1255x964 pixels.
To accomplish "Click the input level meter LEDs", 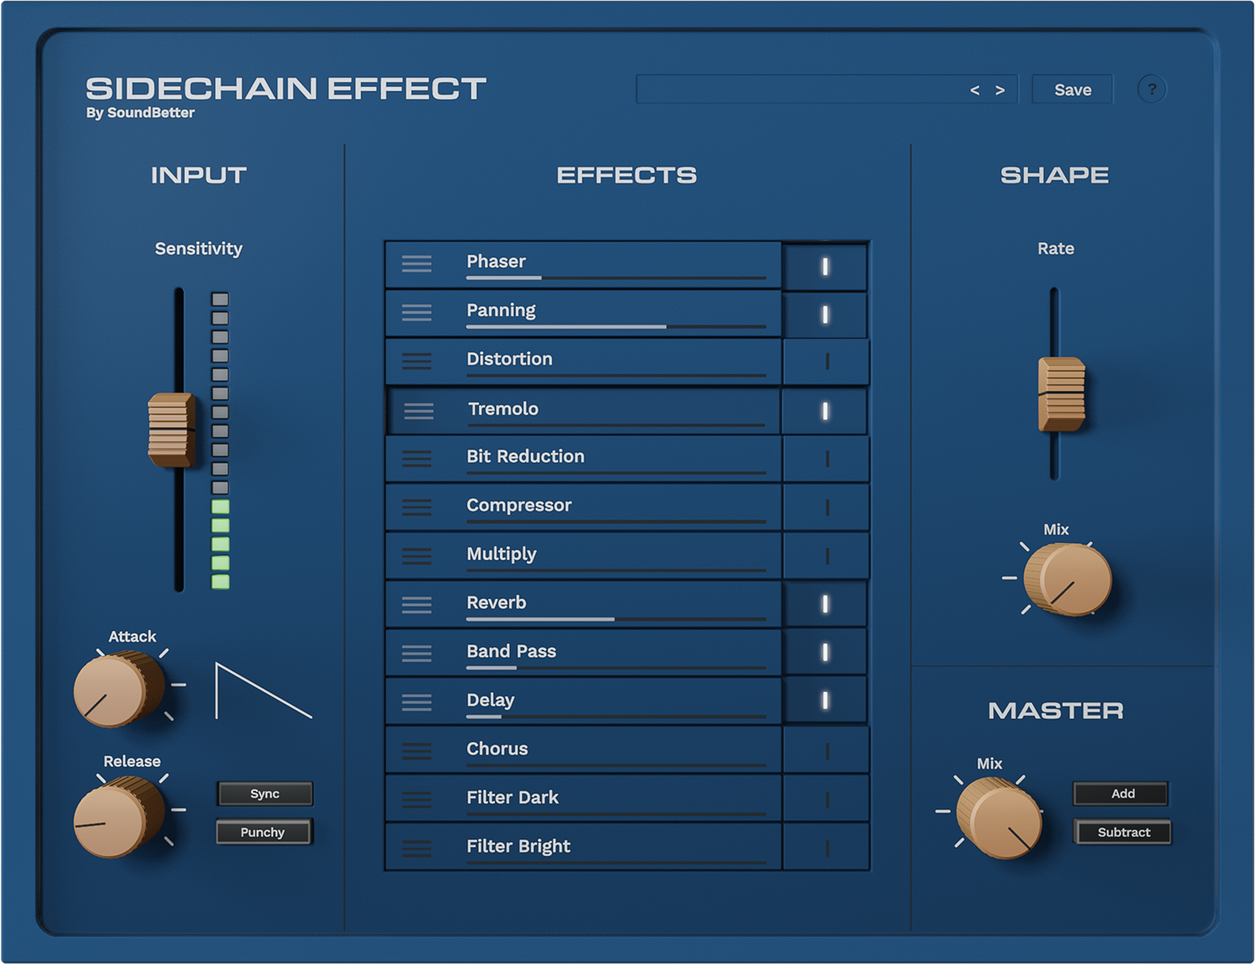I will 220,440.
